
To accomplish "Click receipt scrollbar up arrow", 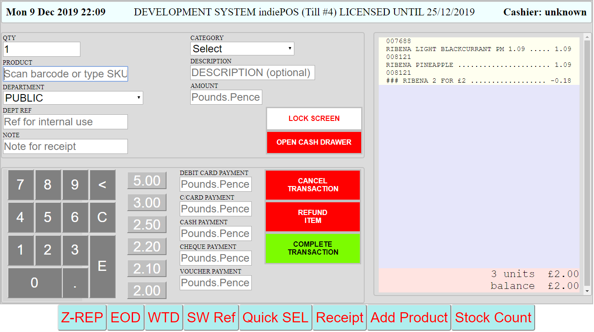I will coord(587,37).
